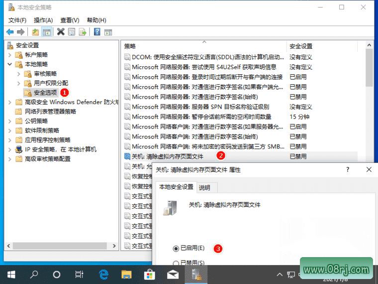The height and width of the screenshot is (284, 378).
Task: Open File Explorer from taskbar
Action: [126, 275]
